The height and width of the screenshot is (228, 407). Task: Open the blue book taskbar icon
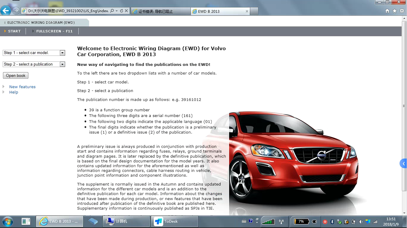(93, 222)
